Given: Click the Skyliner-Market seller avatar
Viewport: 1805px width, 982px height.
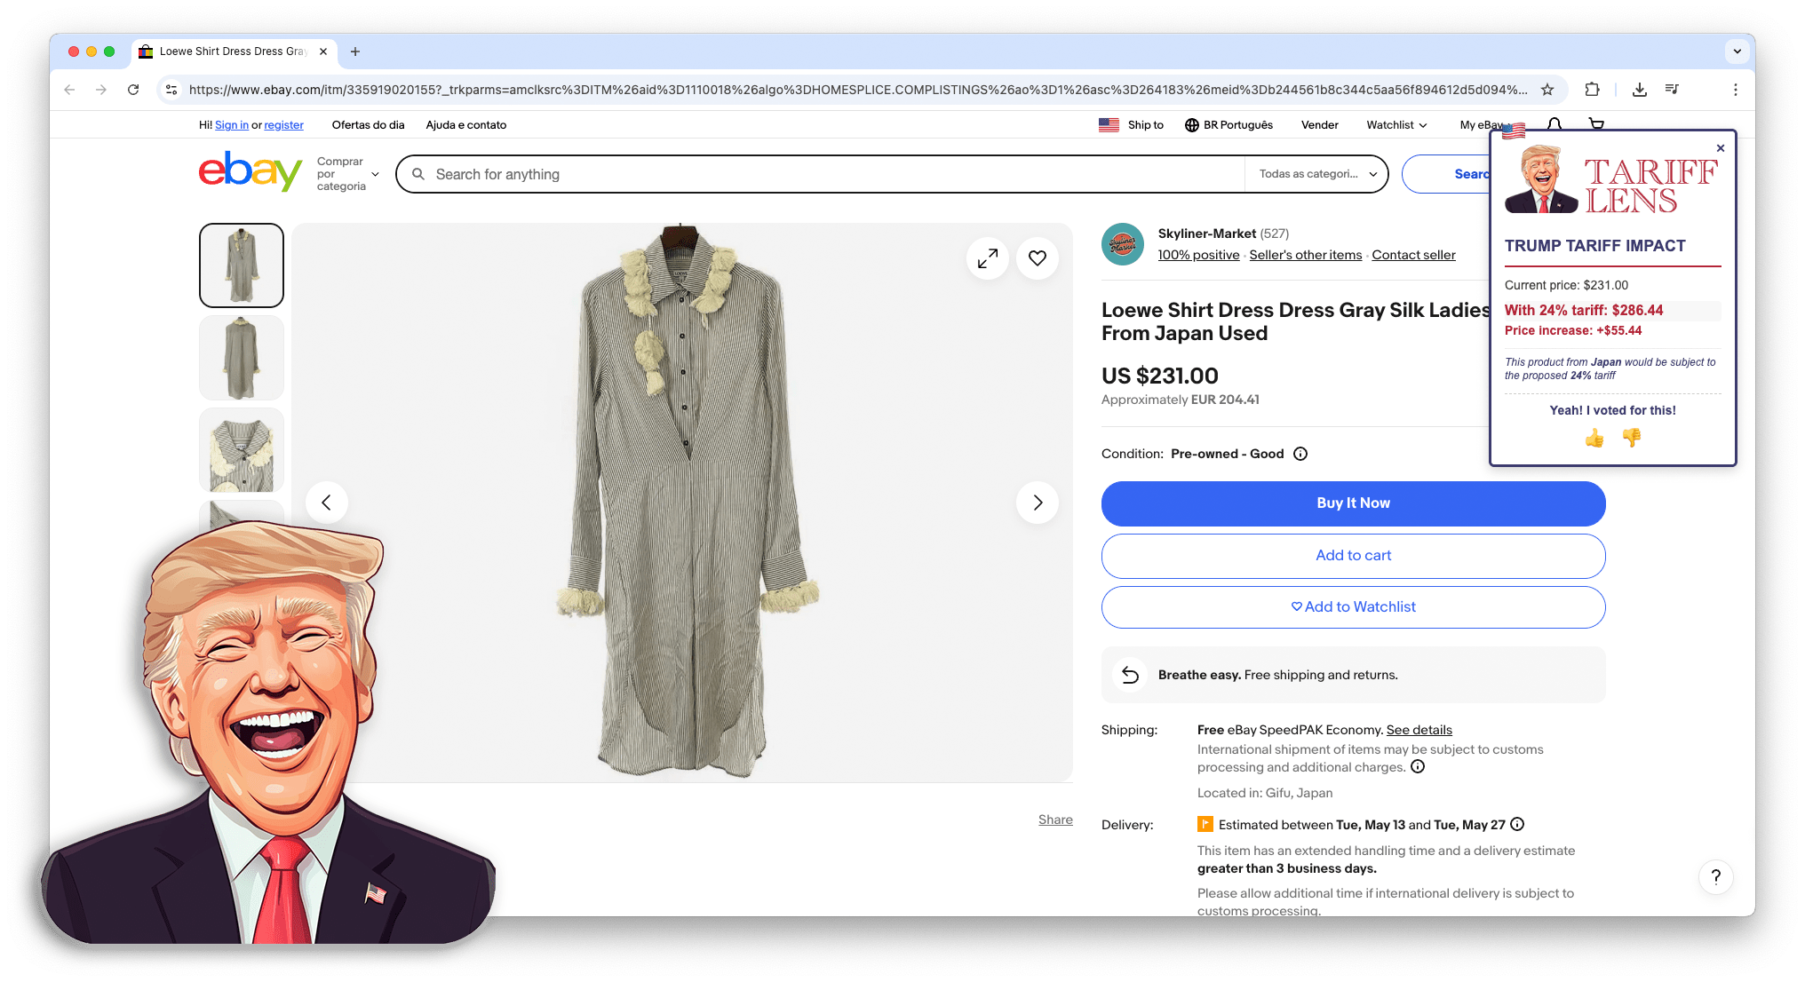Looking at the screenshot, I should pos(1123,244).
